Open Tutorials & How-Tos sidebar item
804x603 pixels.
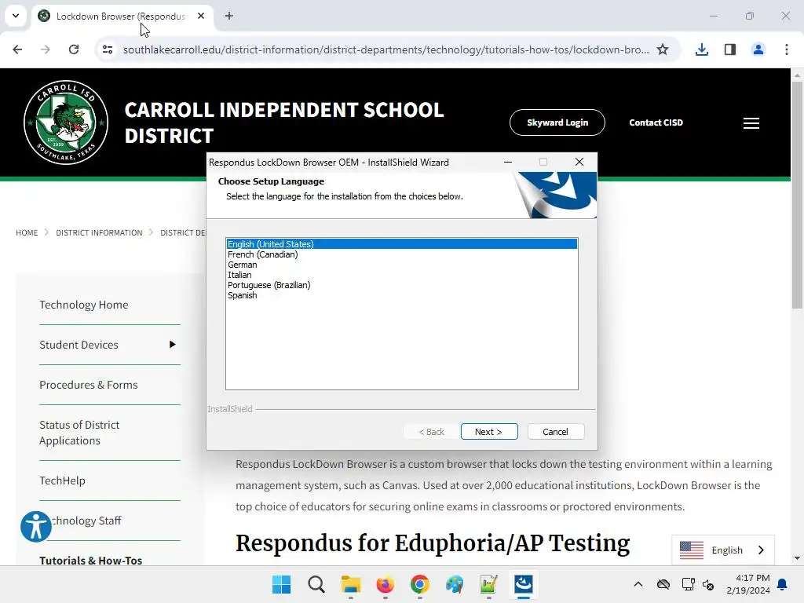tap(91, 560)
